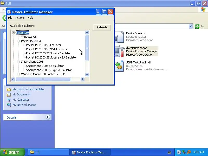Click the emulator list scroll up arrow

click(x=87, y=33)
